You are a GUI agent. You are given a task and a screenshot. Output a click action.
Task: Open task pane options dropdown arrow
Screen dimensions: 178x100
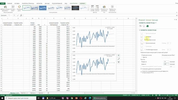tap(175, 20)
